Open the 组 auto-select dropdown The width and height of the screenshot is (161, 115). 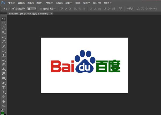pos(32,9)
